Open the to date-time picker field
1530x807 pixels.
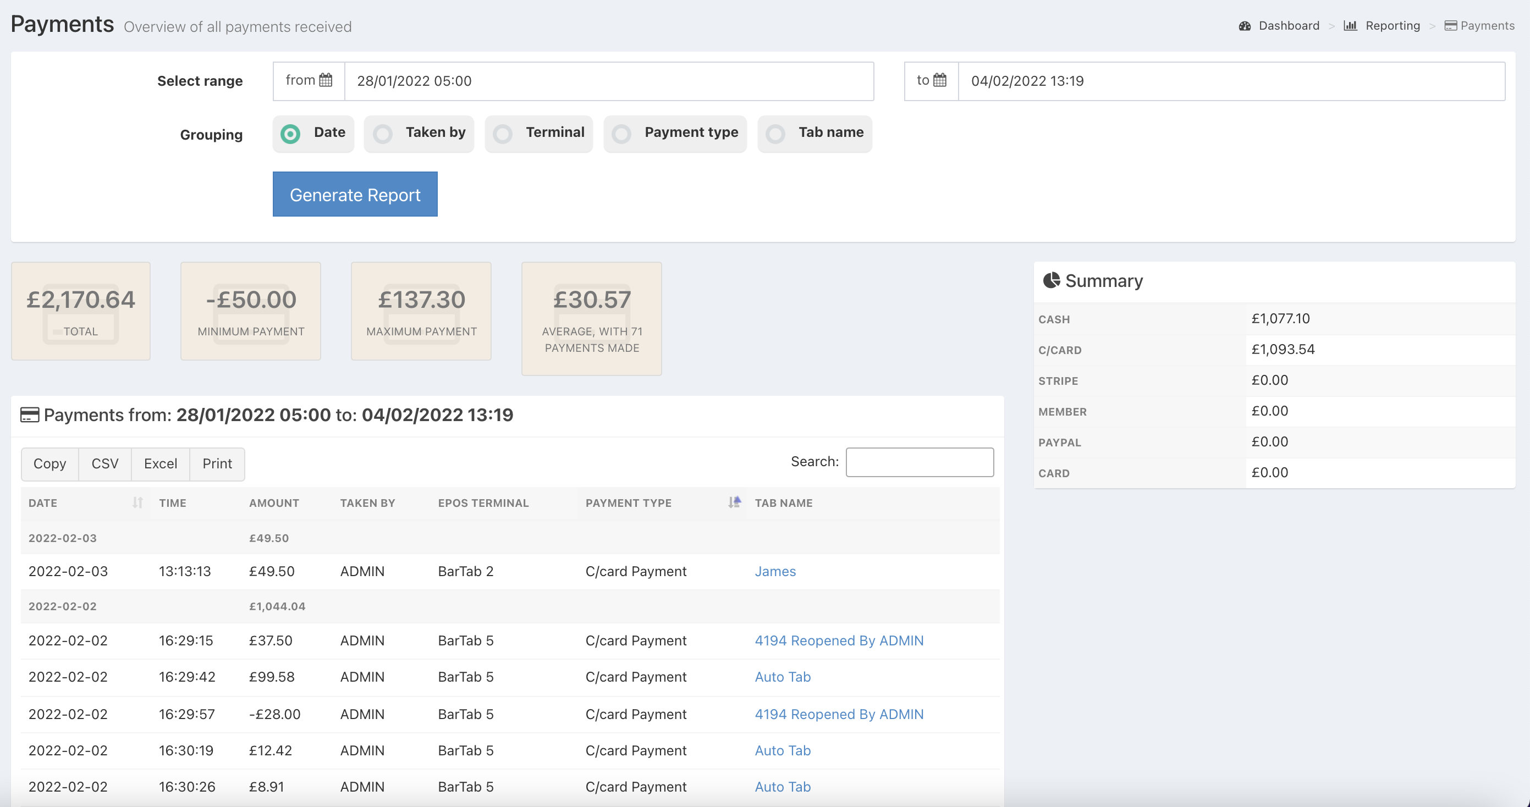(1231, 81)
